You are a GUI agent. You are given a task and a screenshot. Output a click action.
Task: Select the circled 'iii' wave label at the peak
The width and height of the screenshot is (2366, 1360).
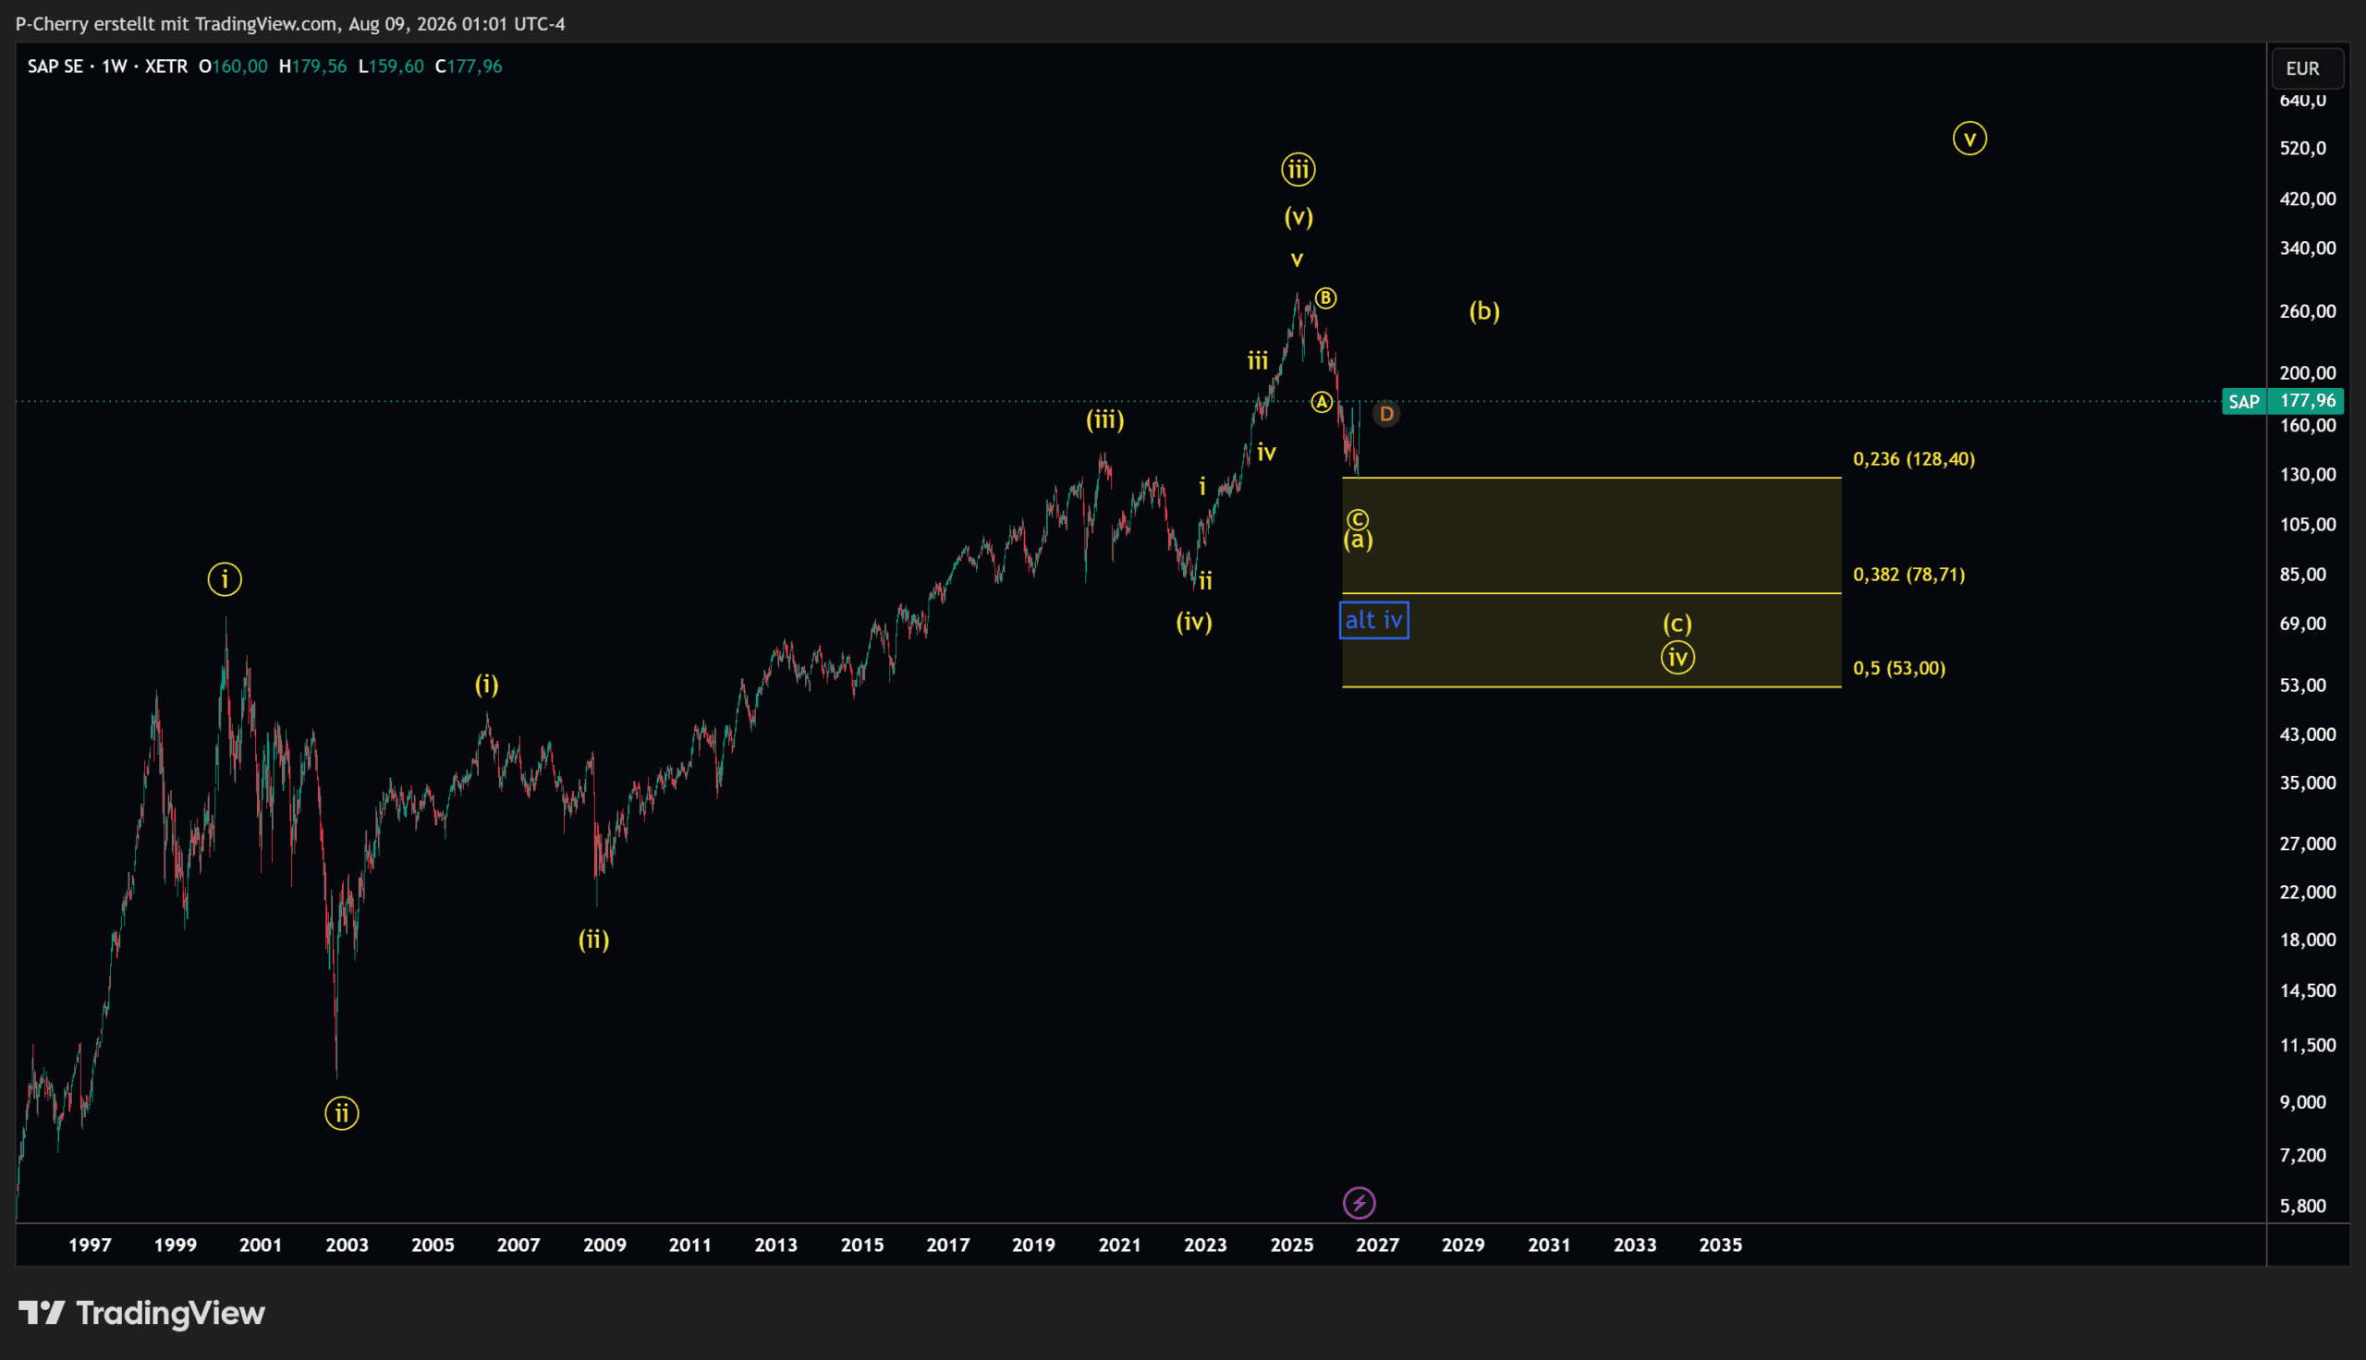point(1299,170)
